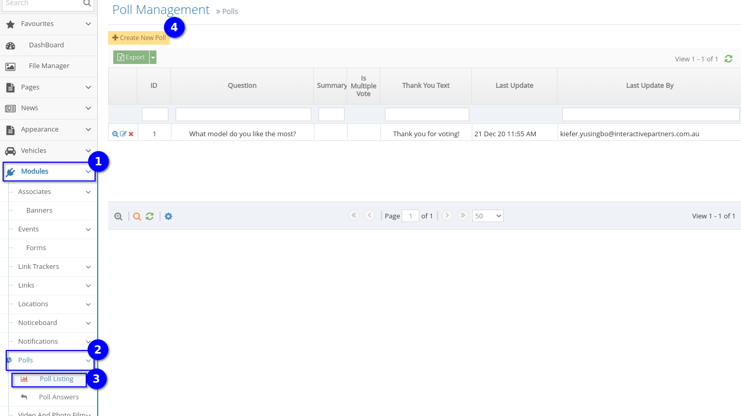The height and width of the screenshot is (416, 741).
Task: Click the edit pencil icon on poll 1
Action: pos(124,134)
